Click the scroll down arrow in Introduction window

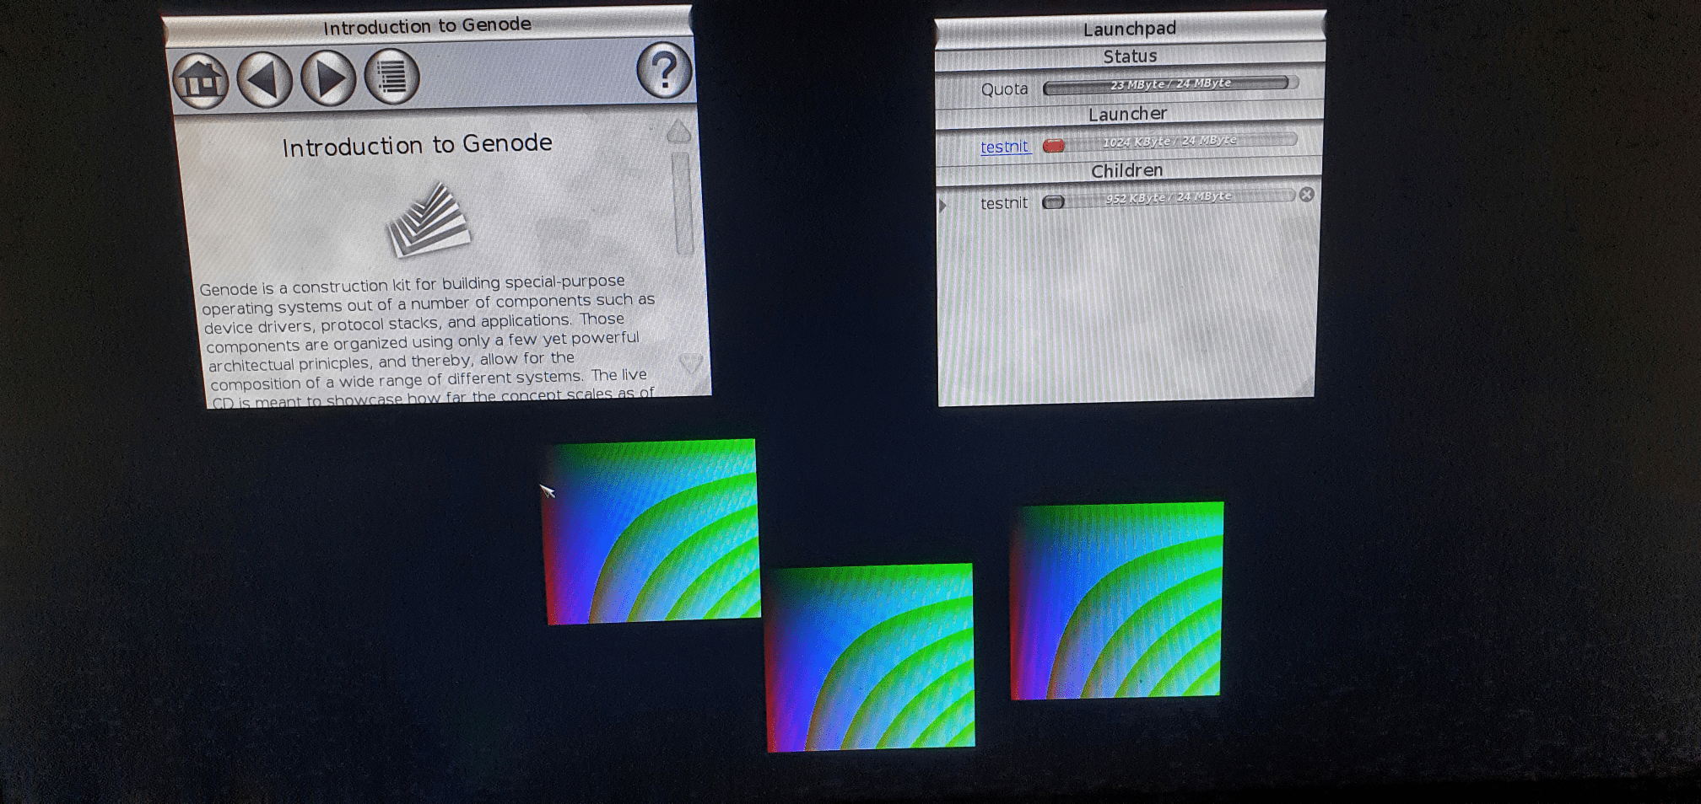pyautogui.click(x=691, y=363)
